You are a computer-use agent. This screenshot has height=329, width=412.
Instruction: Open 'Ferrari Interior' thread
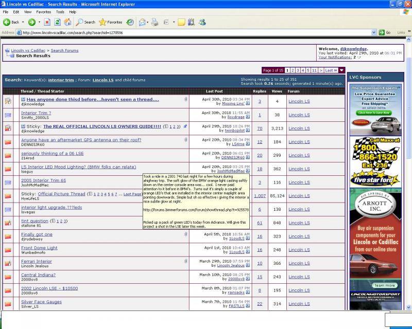pos(37,261)
